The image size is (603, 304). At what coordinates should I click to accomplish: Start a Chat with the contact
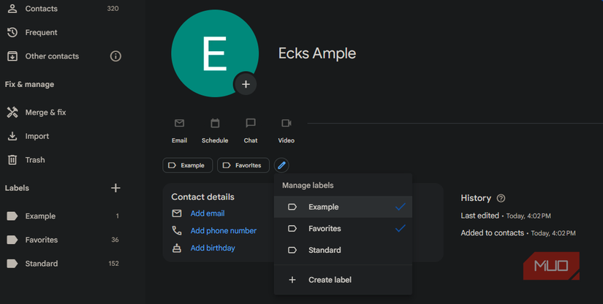[251, 123]
